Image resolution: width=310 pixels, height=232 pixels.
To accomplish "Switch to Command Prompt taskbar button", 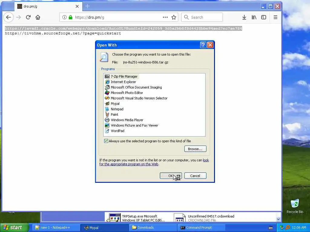I will point(201,227).
